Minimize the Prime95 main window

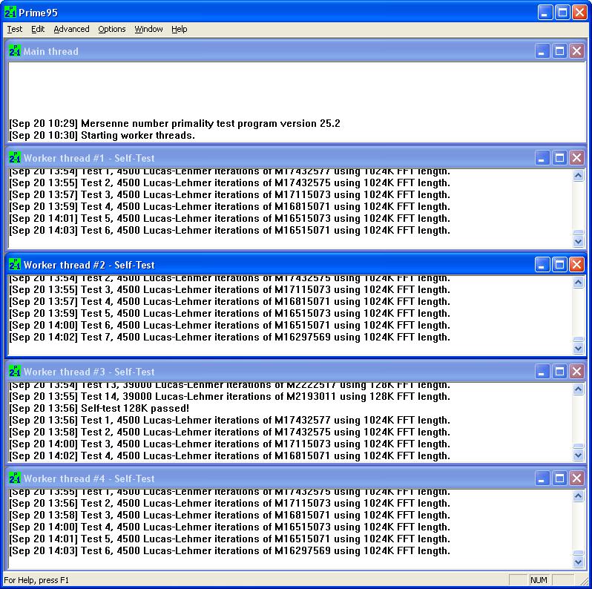(x=545, y=13)
